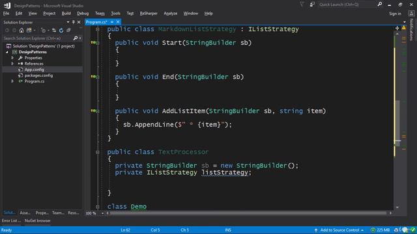Image resolution: width=417 pixels, height=234 pixels.
Task: Open the Build menu
Action: pos(66,13)
